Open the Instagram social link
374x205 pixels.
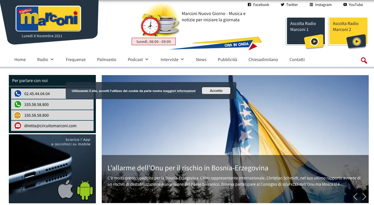point(321,5)
